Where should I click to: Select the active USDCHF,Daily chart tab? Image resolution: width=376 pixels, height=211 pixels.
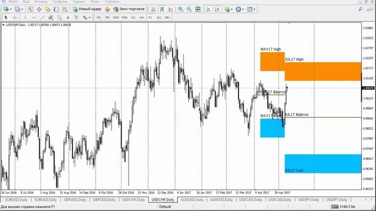163,199
